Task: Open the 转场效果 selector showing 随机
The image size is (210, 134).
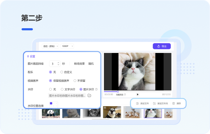Action: tap(91, 64)
